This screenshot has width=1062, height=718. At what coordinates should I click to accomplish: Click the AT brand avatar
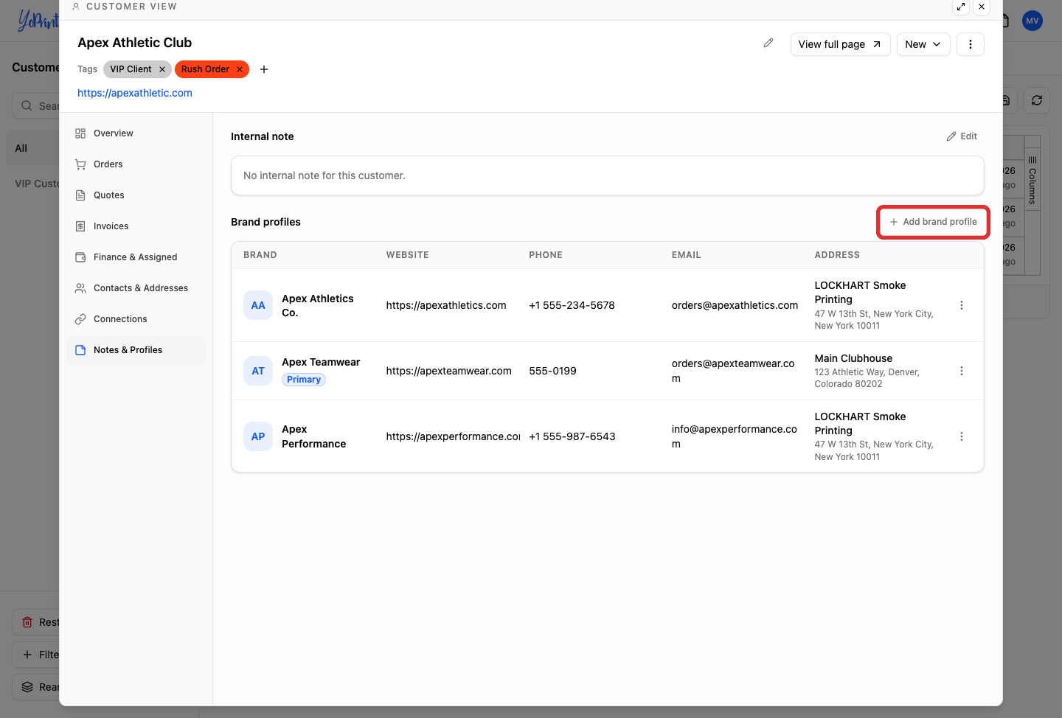pos(258,371)
